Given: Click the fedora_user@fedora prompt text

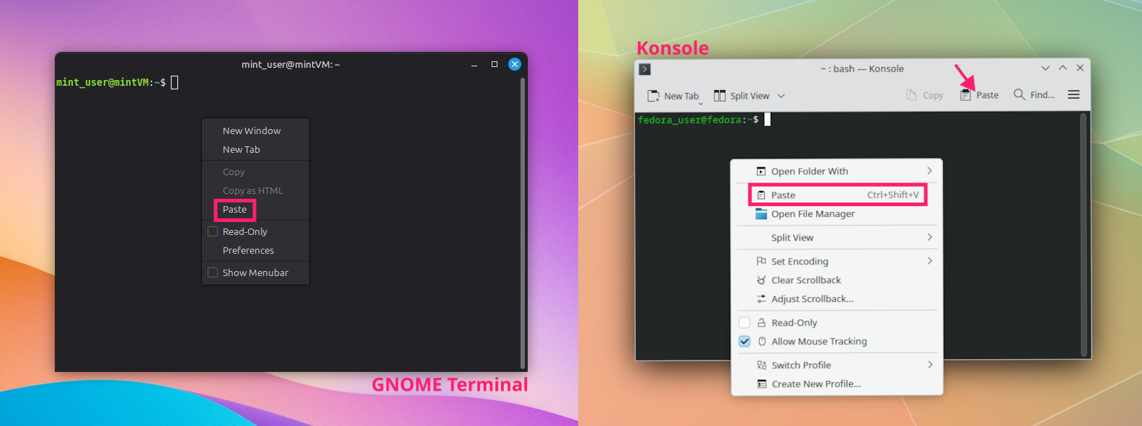Looking at the screenshot, I should 698,120.
